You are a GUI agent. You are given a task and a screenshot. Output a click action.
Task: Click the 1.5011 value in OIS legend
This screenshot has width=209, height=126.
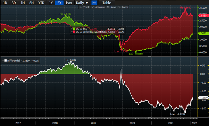coord(111,29)
